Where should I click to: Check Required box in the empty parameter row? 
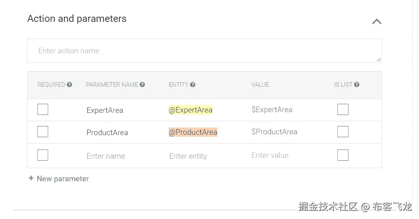pos(43,155)
